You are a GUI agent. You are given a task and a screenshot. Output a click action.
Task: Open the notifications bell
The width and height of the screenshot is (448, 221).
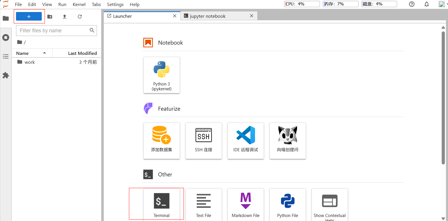point(427,4)
